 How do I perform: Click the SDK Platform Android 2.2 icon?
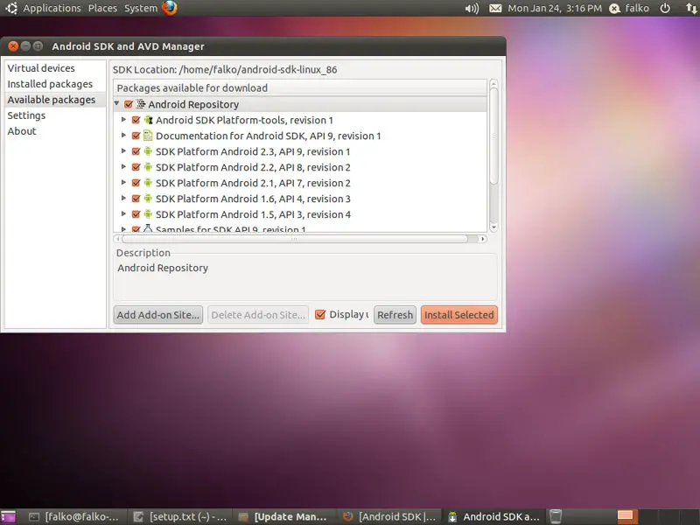(148, 167)
